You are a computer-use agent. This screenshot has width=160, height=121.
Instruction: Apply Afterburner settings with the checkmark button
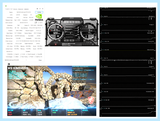(x=77, y=41)
